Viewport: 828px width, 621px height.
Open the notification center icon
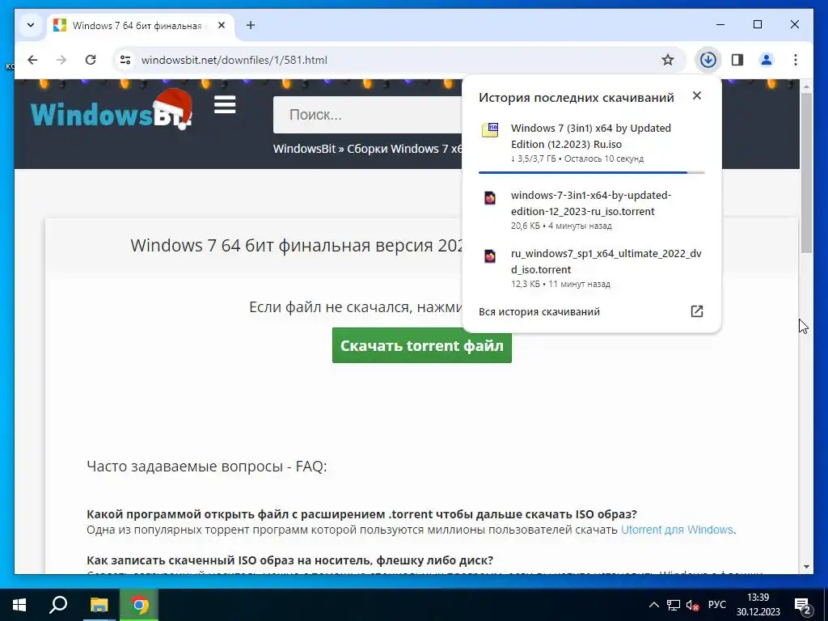pos(803,605)
